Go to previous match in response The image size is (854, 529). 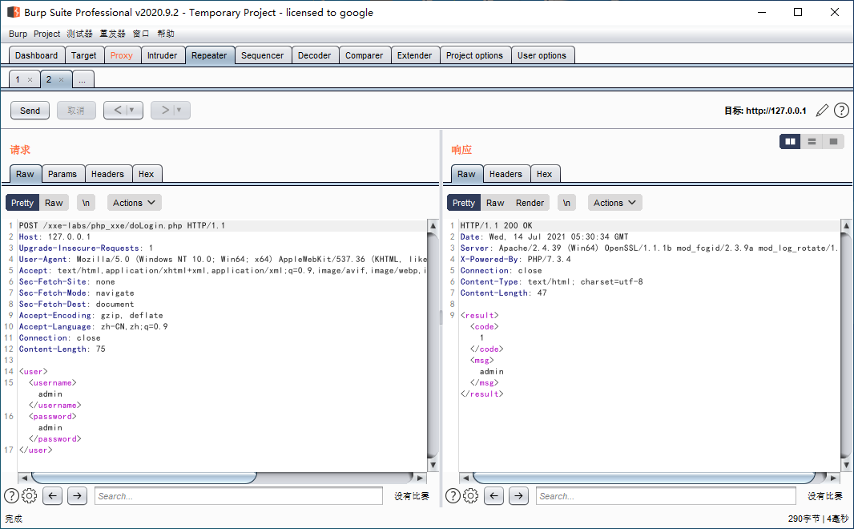tap(494, 496)
